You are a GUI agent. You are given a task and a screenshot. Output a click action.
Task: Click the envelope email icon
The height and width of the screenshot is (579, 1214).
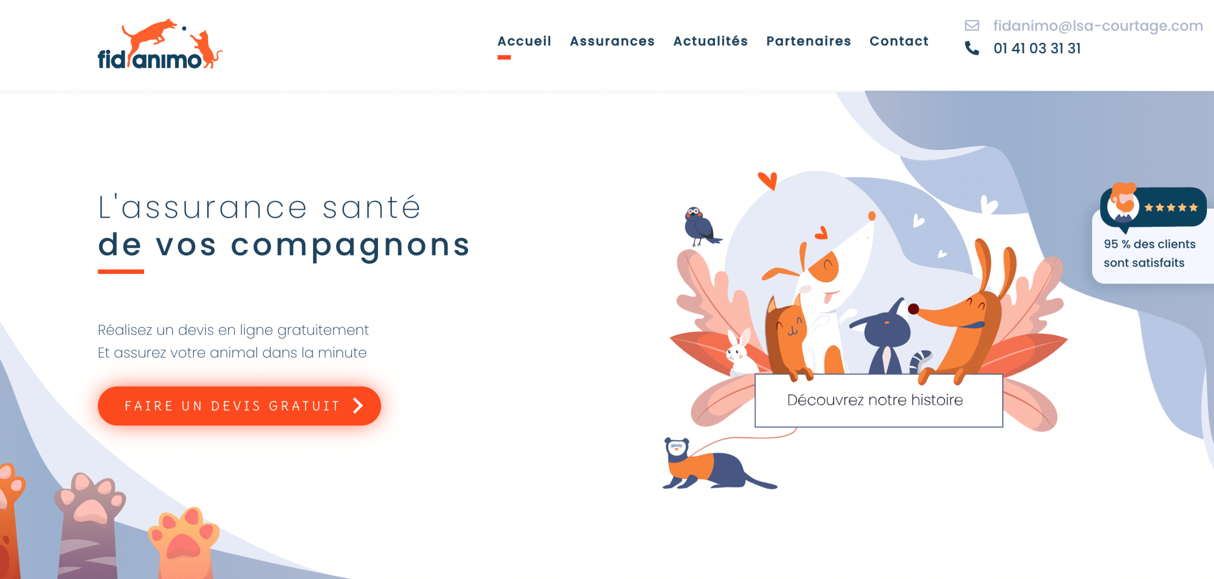(x=972, y=26)
